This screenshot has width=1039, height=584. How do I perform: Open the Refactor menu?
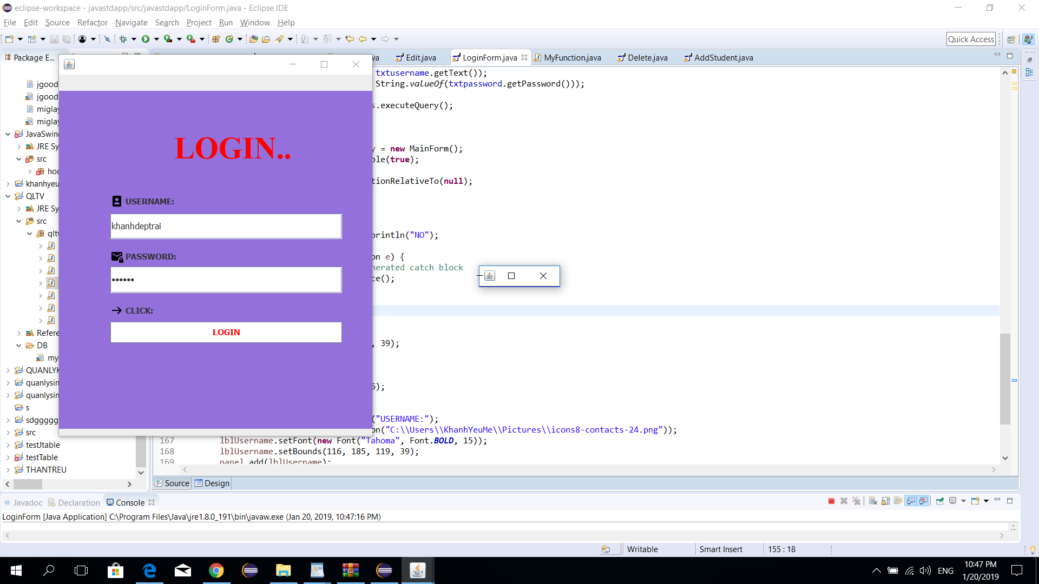coord(92,23)
